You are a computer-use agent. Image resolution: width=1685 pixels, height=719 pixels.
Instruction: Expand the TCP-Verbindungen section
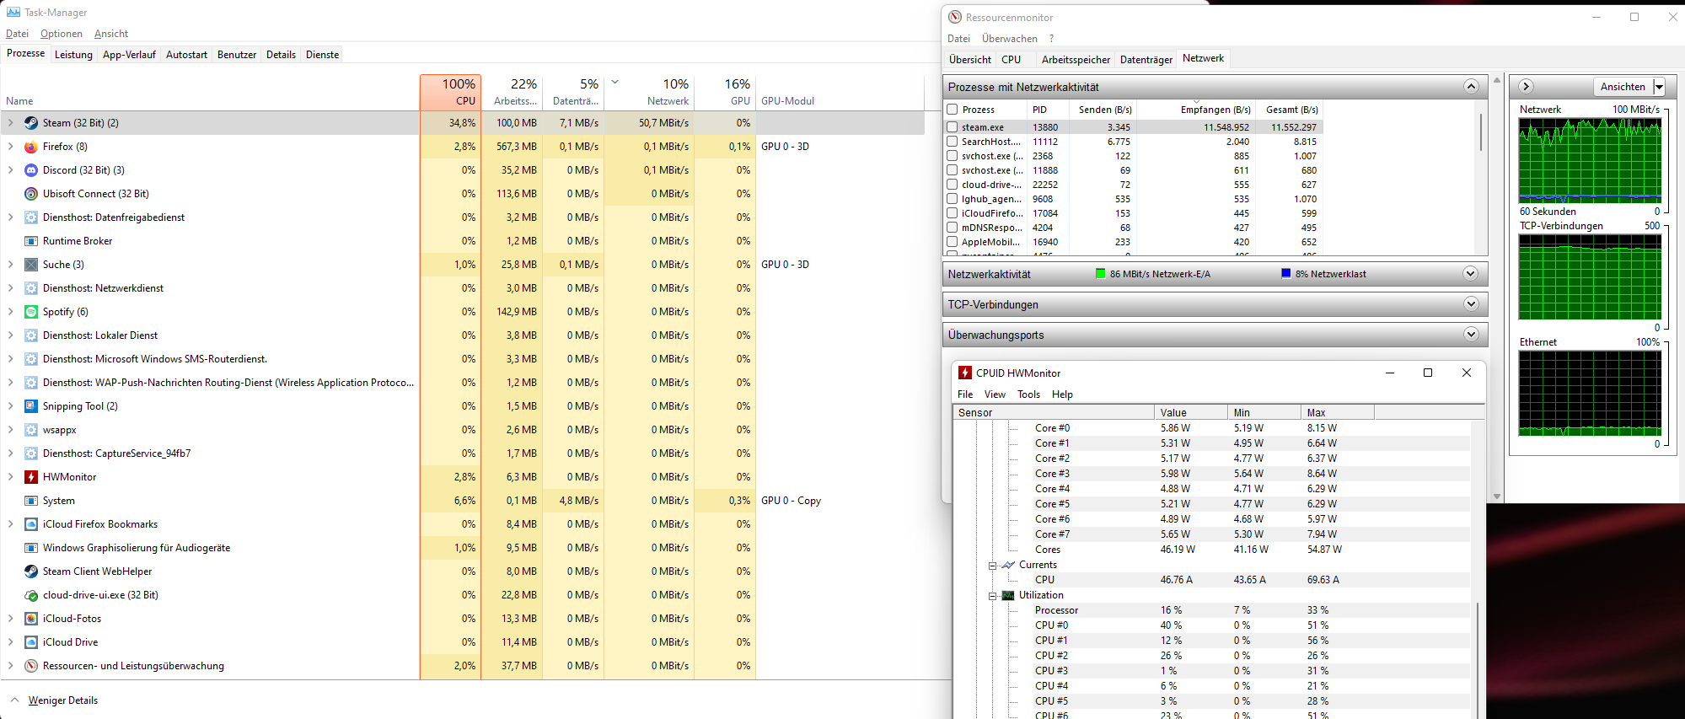(x=1471, y=304)
